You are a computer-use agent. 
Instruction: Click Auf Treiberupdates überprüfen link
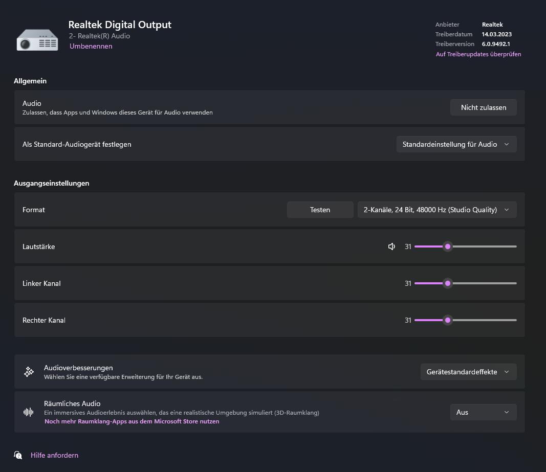pos(478,54)
